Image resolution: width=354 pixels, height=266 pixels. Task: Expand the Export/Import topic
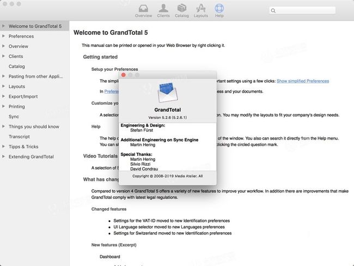(x=3, y=96)
